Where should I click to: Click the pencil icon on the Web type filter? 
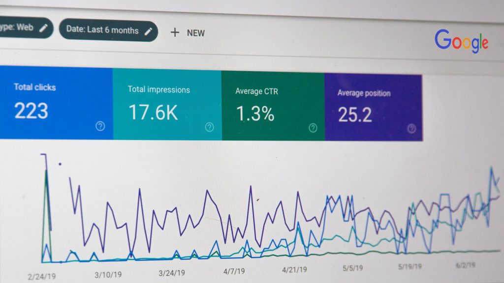click(x=44, y=28)
